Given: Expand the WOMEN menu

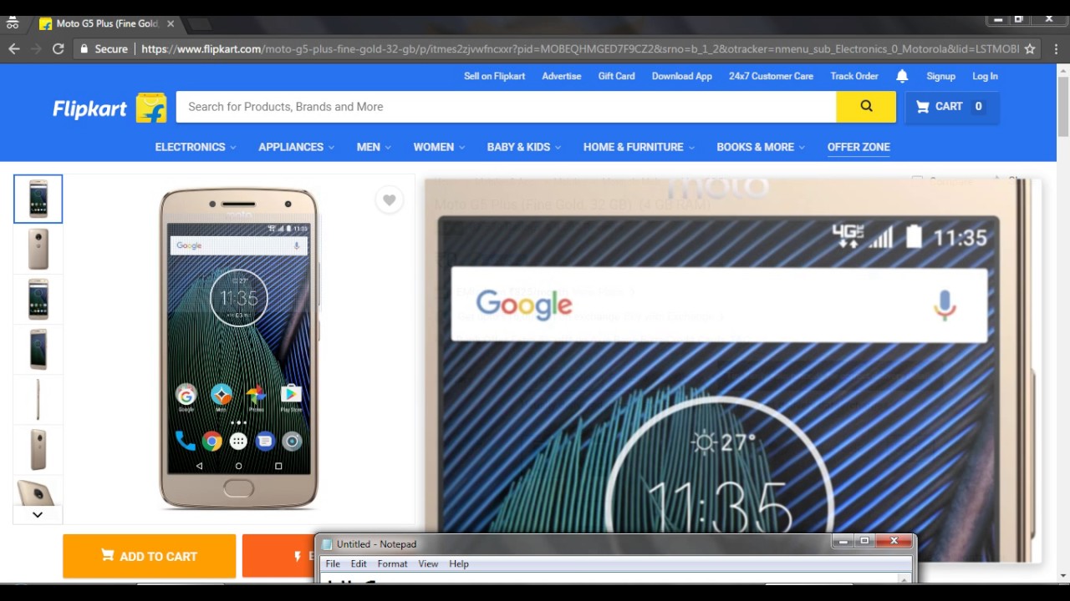Looking at the screenshot, I should point(439,147).
